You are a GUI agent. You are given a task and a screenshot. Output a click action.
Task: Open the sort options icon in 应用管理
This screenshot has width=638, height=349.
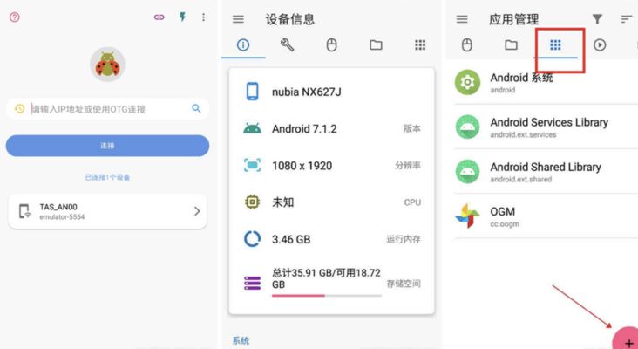coord(627,18)
